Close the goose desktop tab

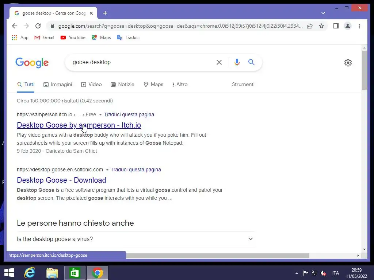[91, 13]
